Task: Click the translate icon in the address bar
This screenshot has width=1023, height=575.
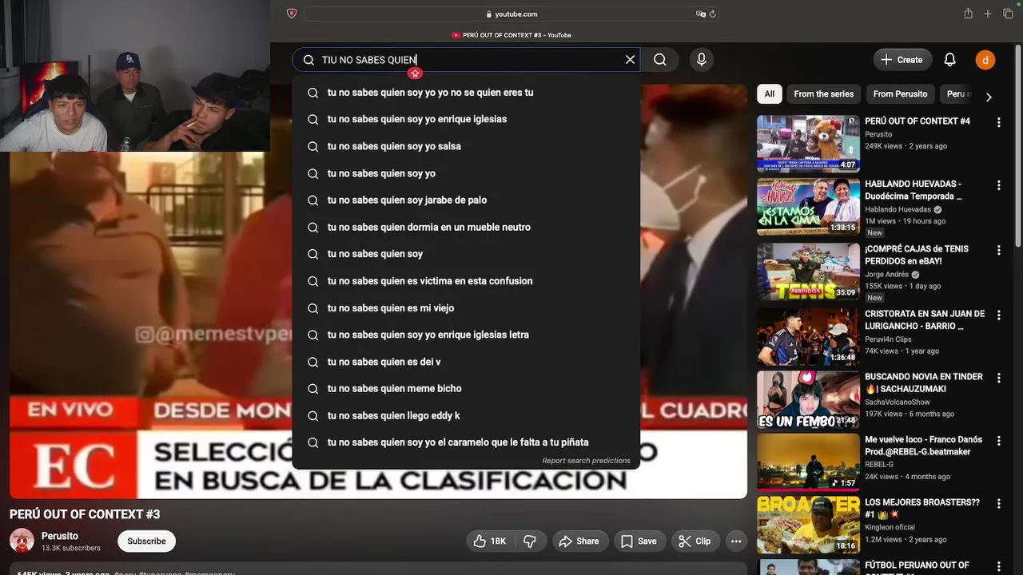Action: pos(700,14)
